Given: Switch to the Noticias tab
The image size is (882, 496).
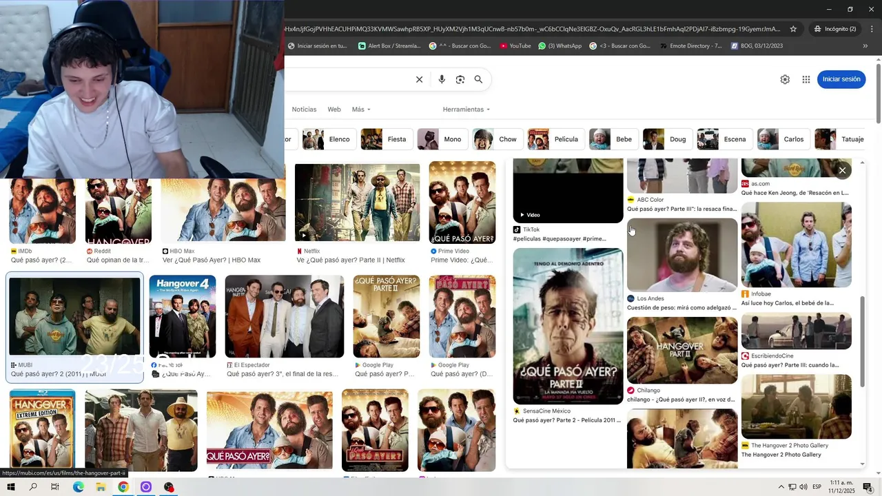Looking at the screenshot, I should pyautogui.click(x=304, y=110).
